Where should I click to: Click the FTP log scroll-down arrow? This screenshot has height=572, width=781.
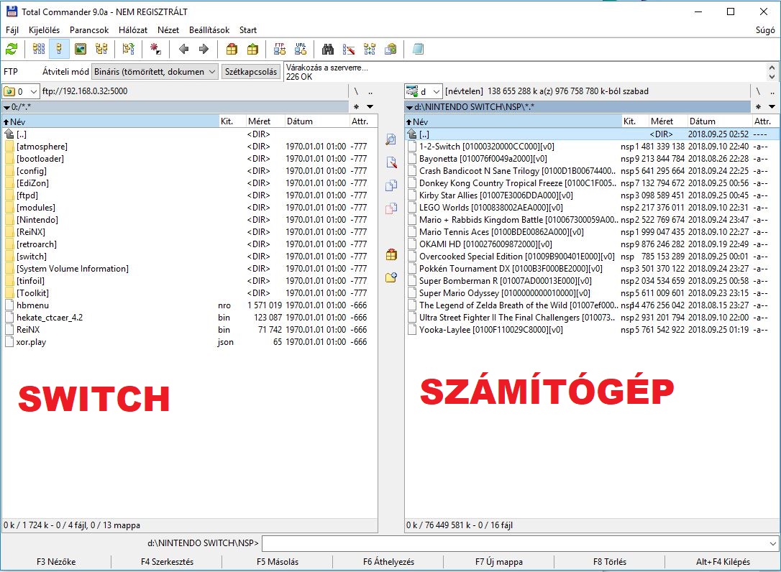pos(772,76)
